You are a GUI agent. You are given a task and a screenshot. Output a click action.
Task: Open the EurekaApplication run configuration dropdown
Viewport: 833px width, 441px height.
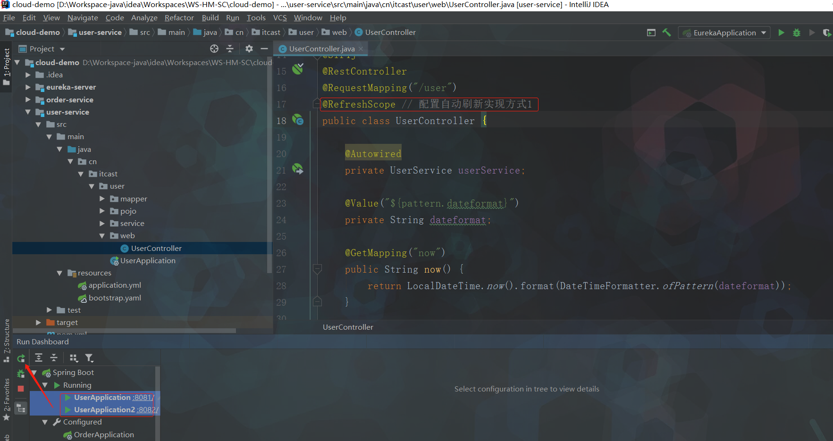(x=724, y=33)
